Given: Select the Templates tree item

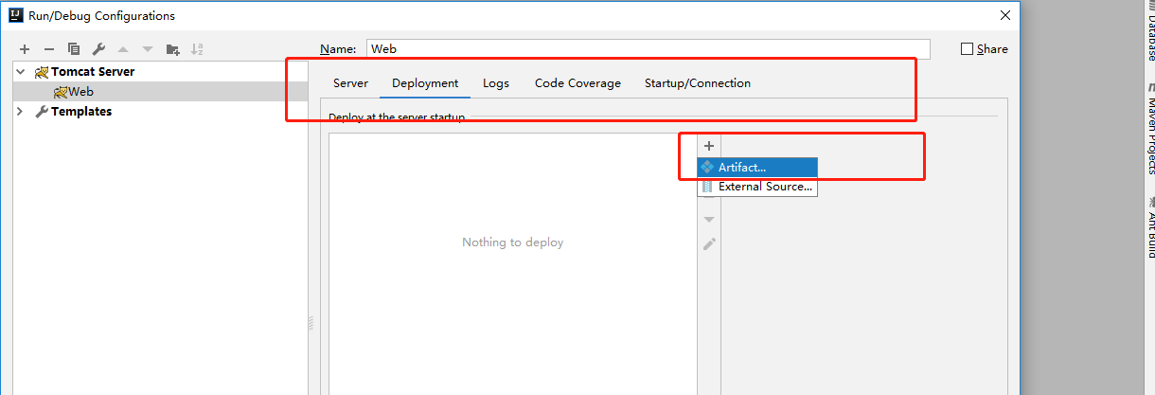Looking at the screenshot, I should coord(80,112).
